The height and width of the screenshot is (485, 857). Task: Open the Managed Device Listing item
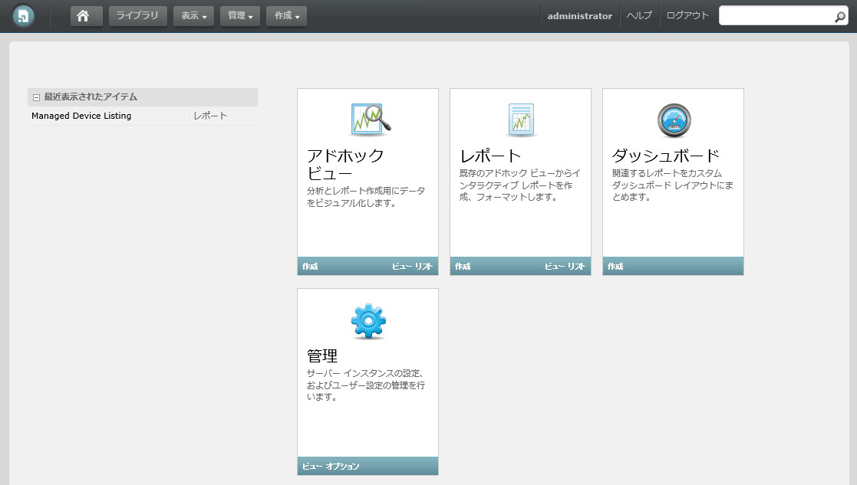click(x=81, y=116)
